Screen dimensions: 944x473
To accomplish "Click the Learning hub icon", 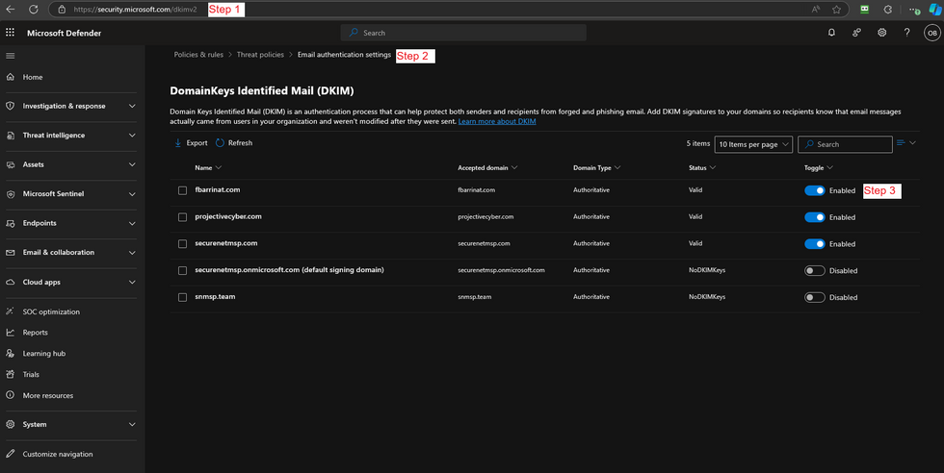I will [11, 354].
